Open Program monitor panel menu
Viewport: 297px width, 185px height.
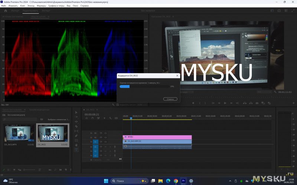(173, 17)
